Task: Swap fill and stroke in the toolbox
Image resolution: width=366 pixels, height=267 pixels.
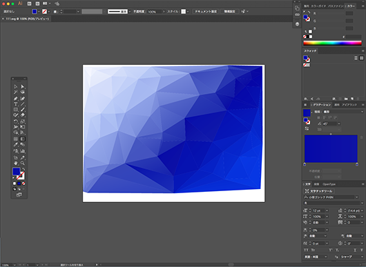Action: click(23, 169)
